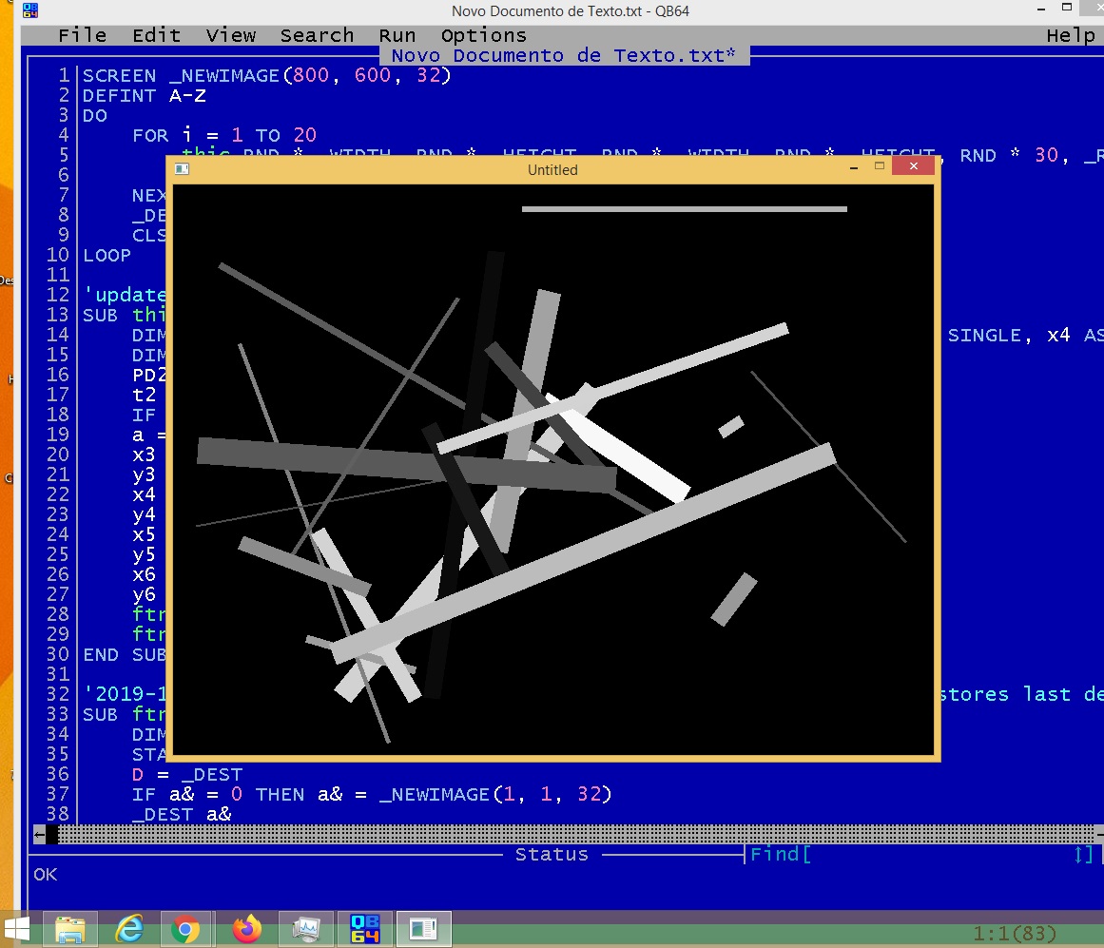Open the Help menu
The height and width of the screenshot is (948, 1104).
[1070, 35]
